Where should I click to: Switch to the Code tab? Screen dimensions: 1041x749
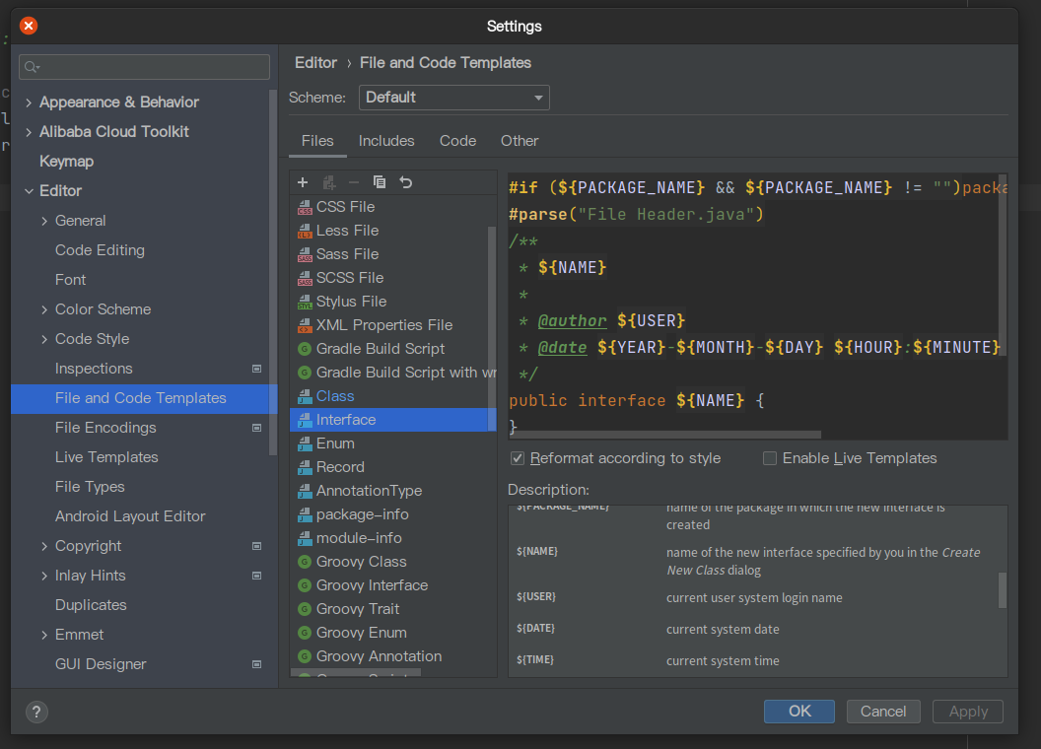(457, 141)
